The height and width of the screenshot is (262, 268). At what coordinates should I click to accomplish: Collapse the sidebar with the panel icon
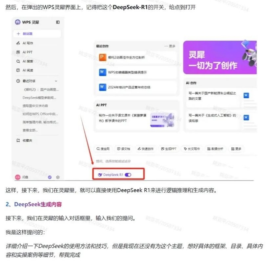coord(58,22)
